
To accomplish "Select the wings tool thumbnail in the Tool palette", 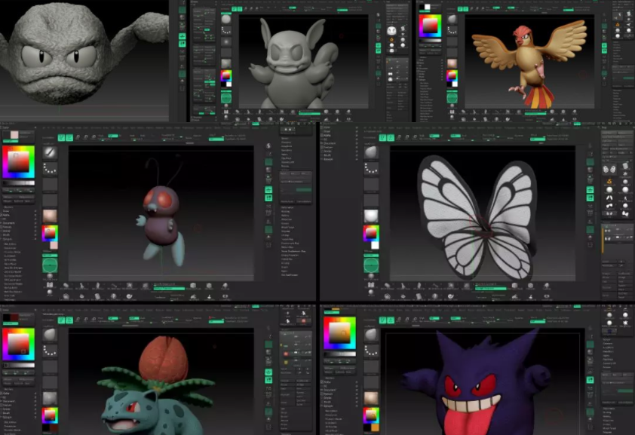I will [609, 169].
